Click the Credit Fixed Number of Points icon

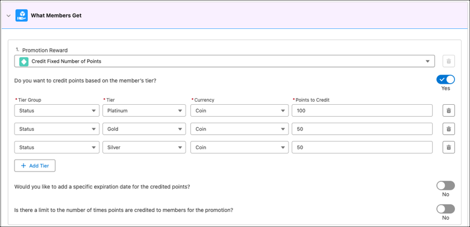point(23,61)
